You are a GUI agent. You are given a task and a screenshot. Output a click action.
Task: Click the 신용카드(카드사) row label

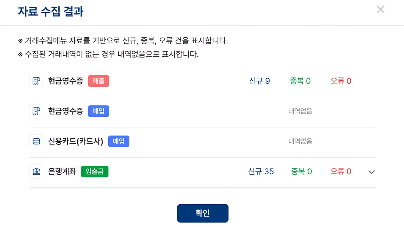76,141
